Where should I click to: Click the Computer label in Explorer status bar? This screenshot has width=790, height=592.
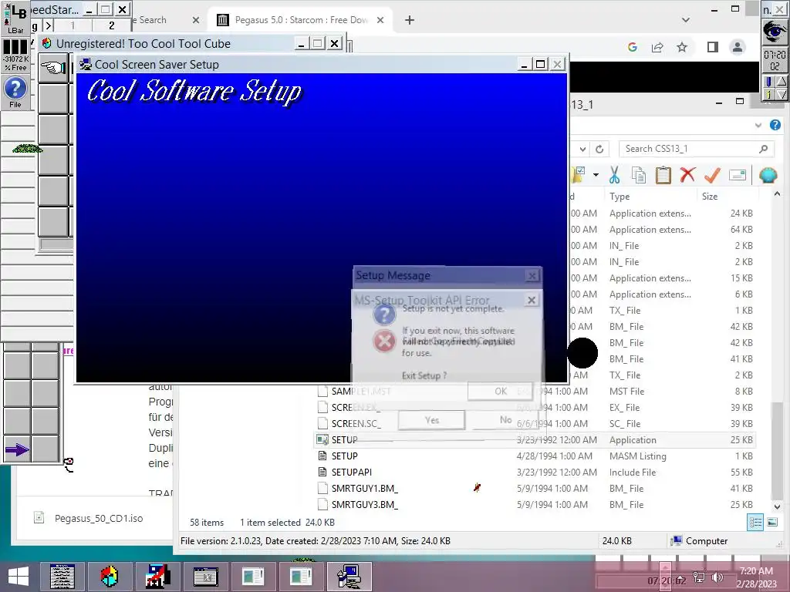point(707,541)
